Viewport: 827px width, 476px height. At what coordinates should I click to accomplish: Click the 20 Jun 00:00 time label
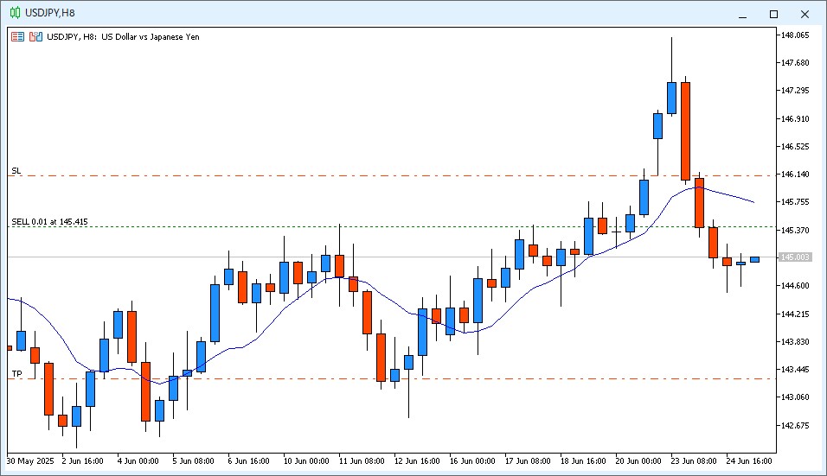[x=638, y=460]
